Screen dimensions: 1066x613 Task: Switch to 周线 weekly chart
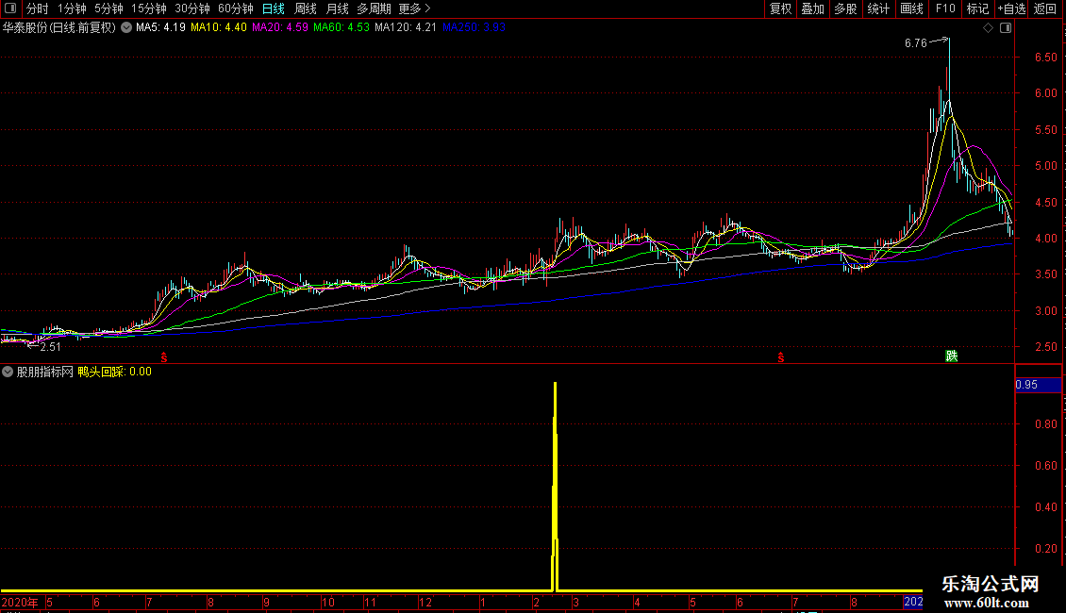tap(306, 8)
